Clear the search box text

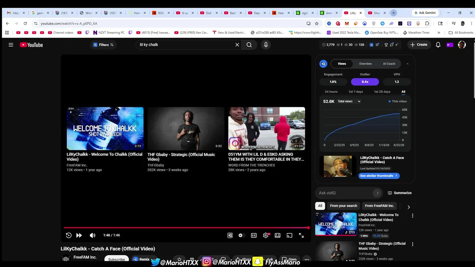[x=237, y=45]
